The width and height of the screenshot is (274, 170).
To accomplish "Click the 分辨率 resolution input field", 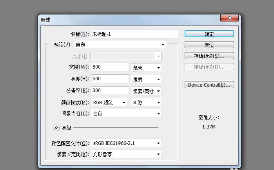I will [109, 90].
